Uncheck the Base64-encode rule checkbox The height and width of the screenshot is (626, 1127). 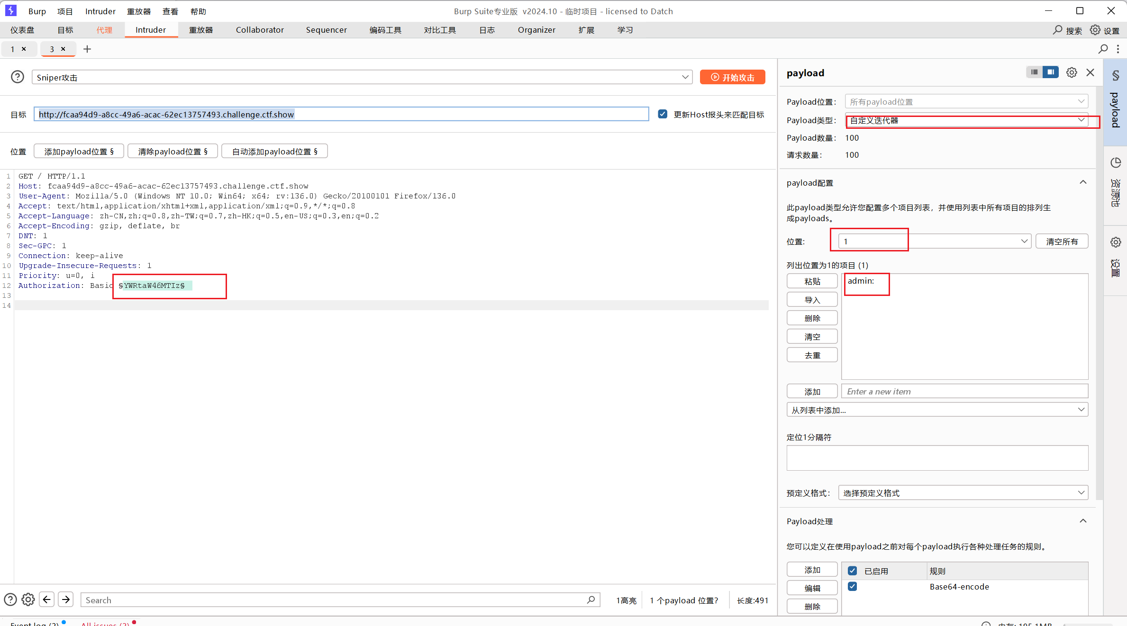pos(852,586)
